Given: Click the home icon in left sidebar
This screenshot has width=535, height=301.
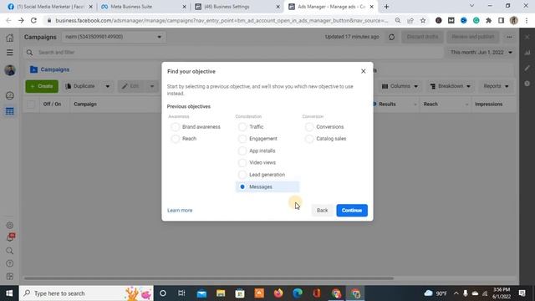Looking at the screenshot, I should click(x=10, y=38).
